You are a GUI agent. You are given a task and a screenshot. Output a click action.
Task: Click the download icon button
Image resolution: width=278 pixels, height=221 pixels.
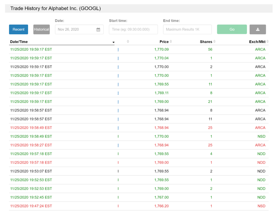(258, 30)
